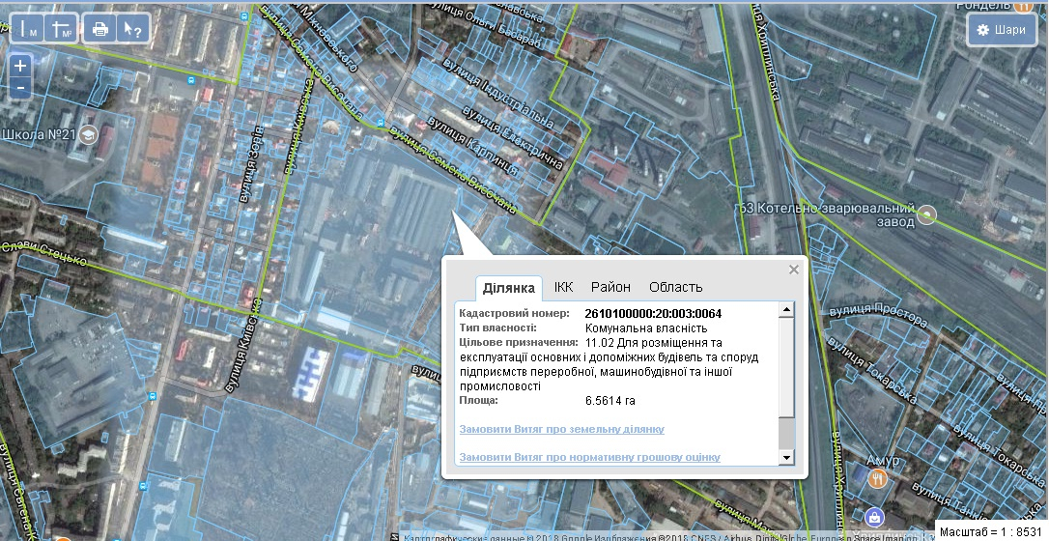Click the Комунальна власність ownership value
1049x541 pixels.
click(646, 328)
